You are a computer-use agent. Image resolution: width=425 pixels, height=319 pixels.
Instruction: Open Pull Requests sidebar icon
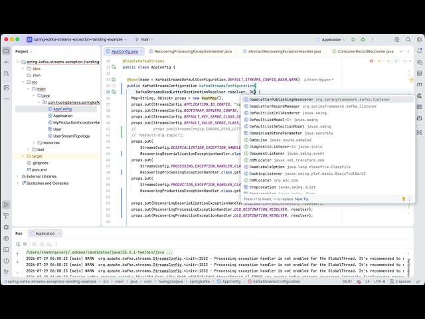6,73
